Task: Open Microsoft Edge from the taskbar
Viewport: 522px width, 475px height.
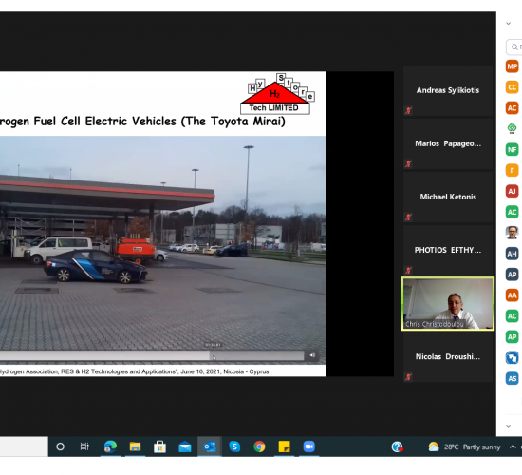Action: click(x=110, y=446)
